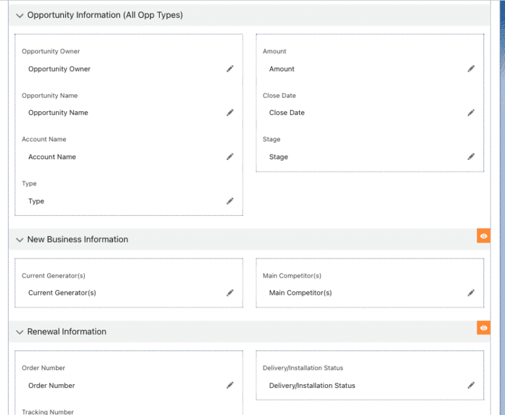Toggle visibility eye on Renewal Information section
Image resolution: width=505 pixels, height=415 pixels.
pos(483,328)
